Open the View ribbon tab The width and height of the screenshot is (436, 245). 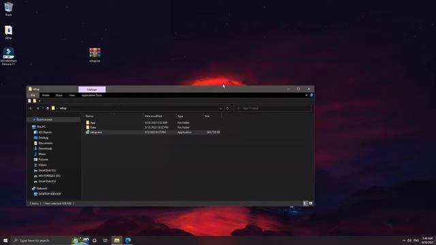(72, 95)
